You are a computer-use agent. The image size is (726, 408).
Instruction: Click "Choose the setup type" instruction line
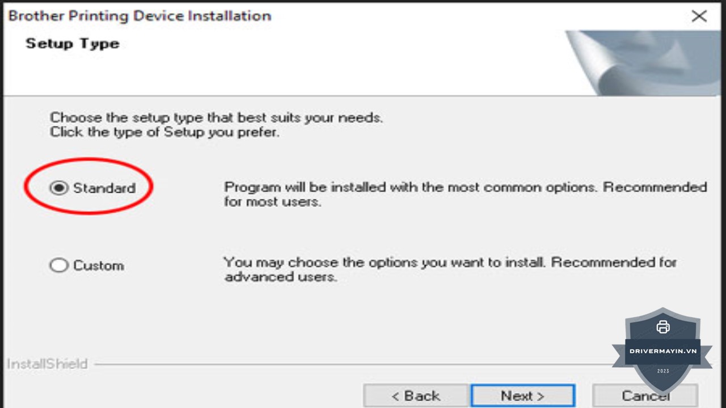(216, 118)
